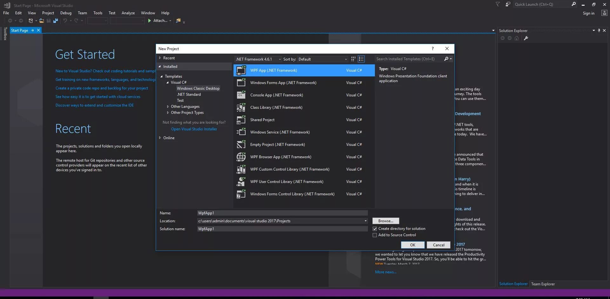Click the project Name input field
The image size is (610, 299).
pos(282,213)
